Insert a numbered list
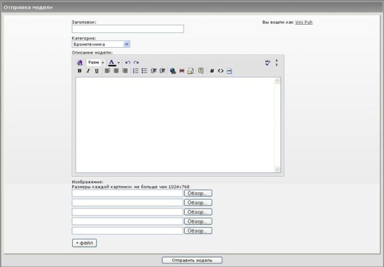 click(x=136, y=71)
